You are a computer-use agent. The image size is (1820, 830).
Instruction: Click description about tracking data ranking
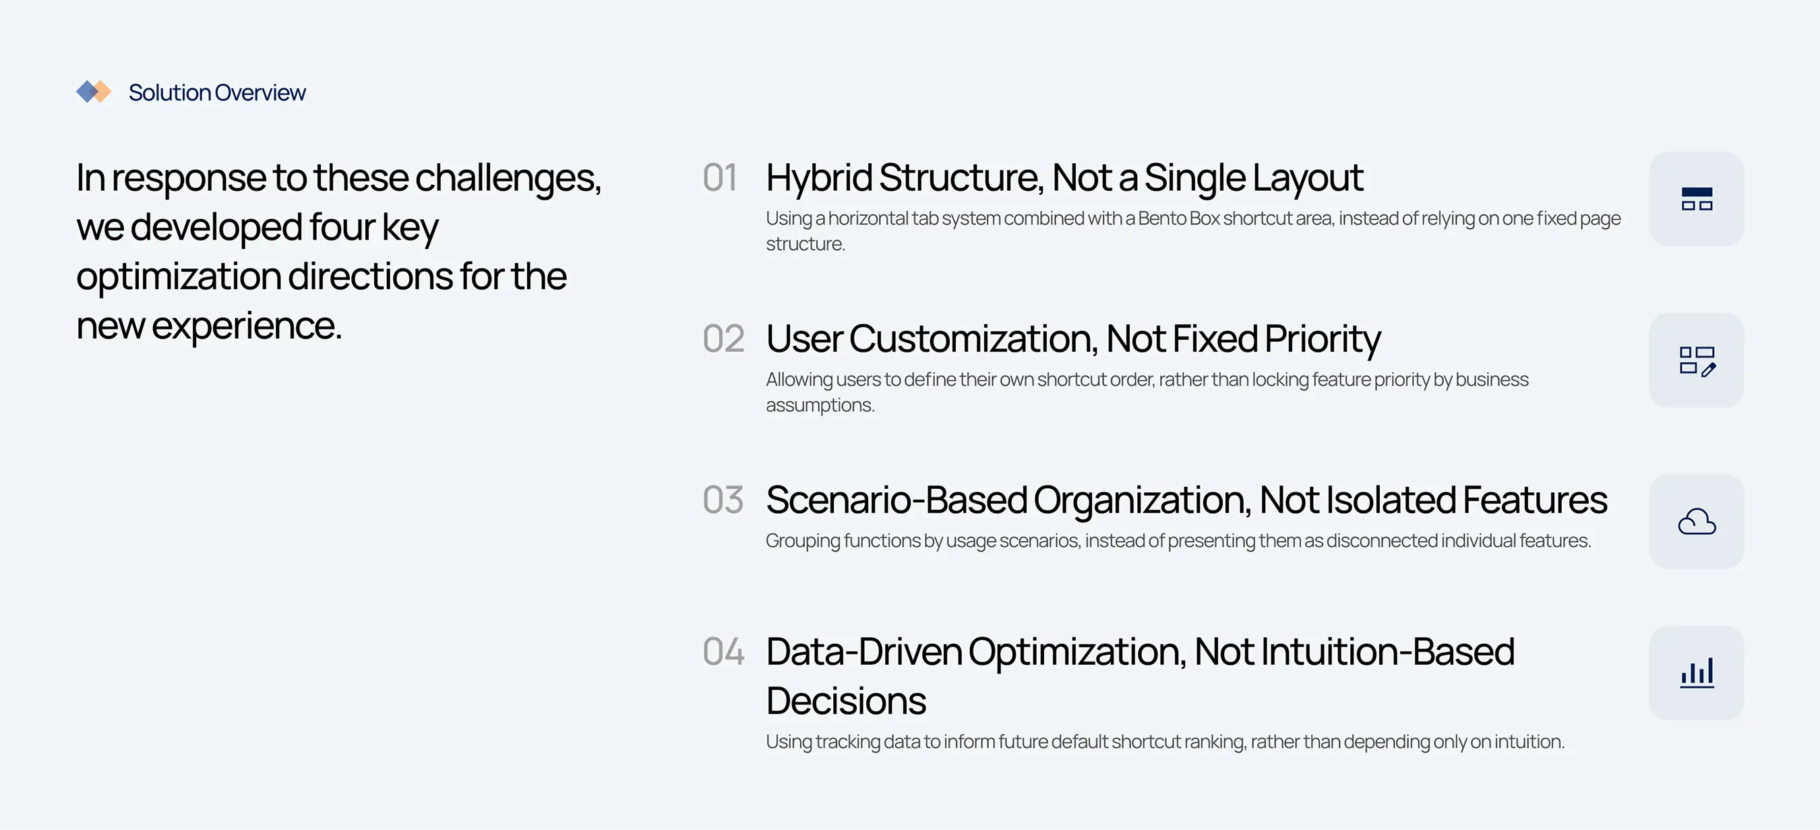tap(1165, 742)
